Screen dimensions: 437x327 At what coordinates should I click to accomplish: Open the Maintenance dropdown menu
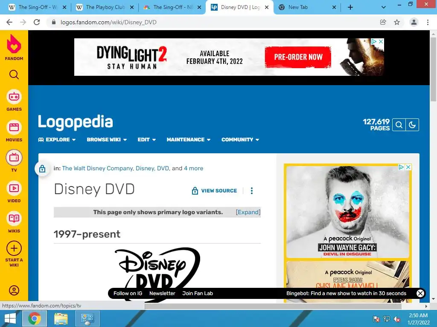point(188,140)
